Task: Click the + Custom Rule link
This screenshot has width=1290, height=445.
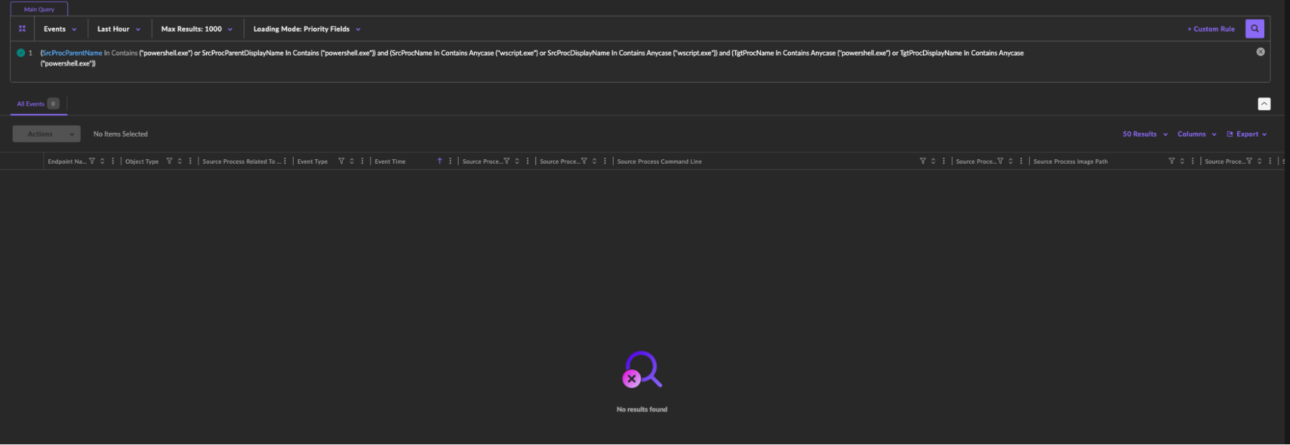Action: [1211, 29]
